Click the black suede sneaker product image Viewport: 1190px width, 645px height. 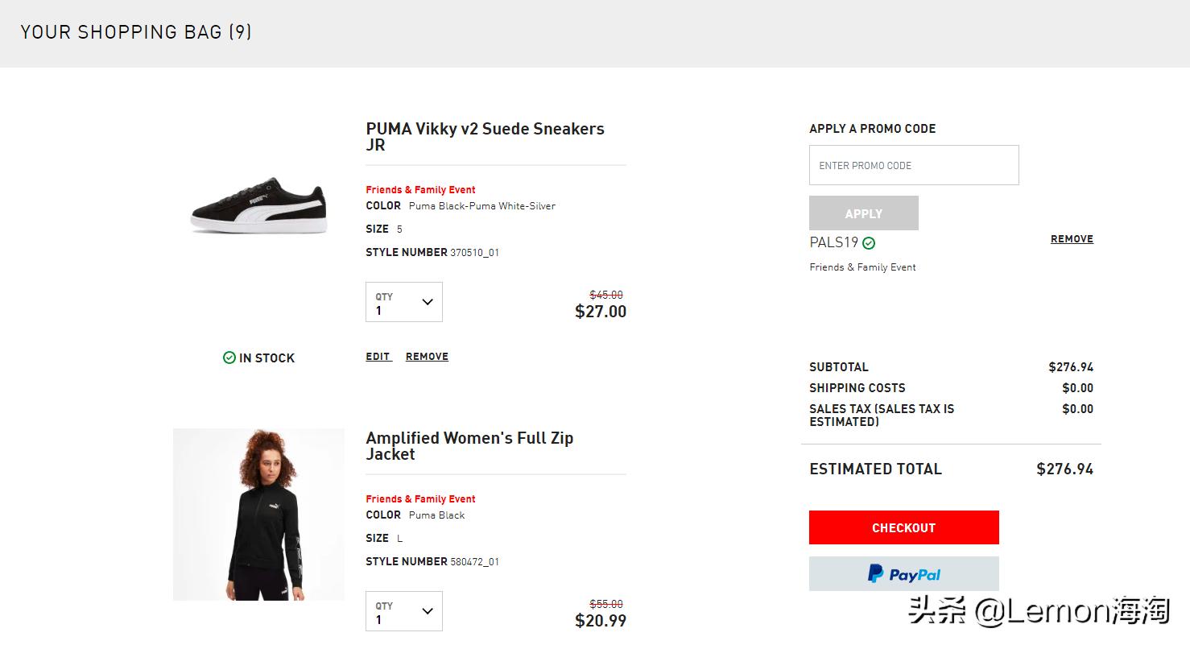coord(259,205)
